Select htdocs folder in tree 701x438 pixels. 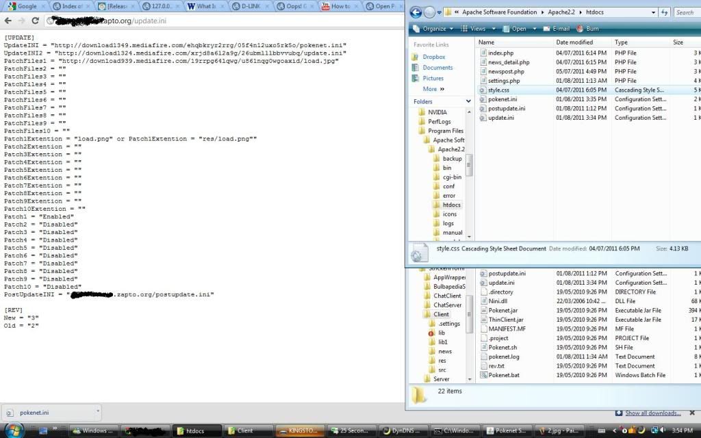click(x=451, y=205)
